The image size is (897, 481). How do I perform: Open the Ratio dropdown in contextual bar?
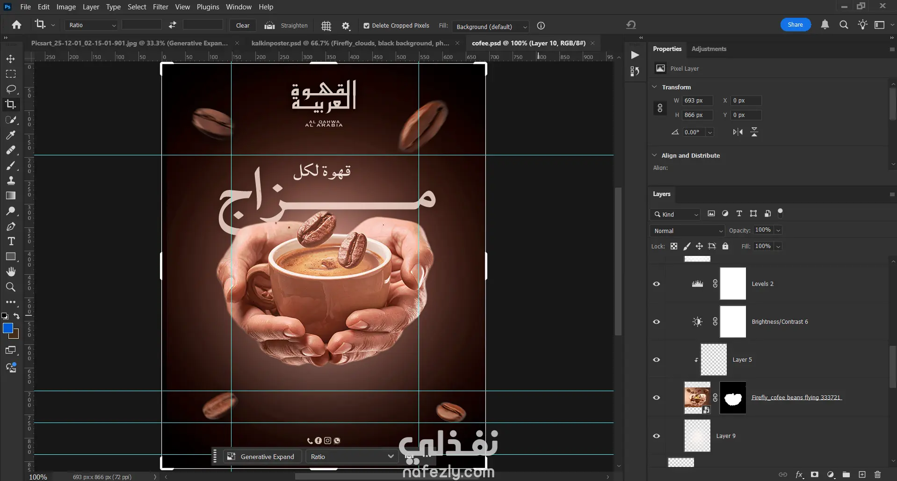(x=352, y=457)
